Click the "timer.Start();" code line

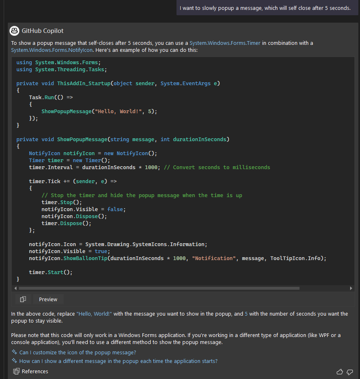click(51, 272)
